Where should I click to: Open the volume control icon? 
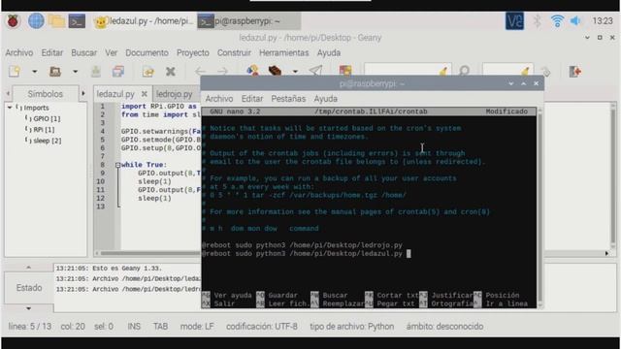(x=575, y=21)
